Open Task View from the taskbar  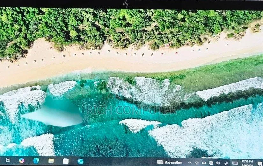pos(8,160)
